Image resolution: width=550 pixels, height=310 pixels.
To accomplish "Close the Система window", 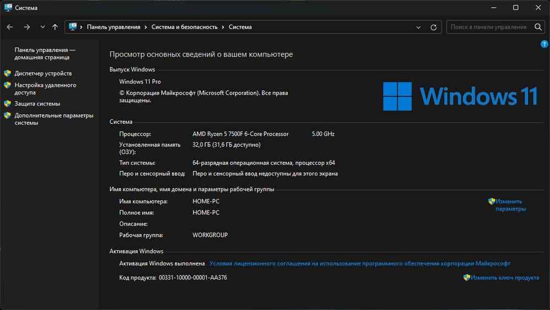I will tap(538, 7).
